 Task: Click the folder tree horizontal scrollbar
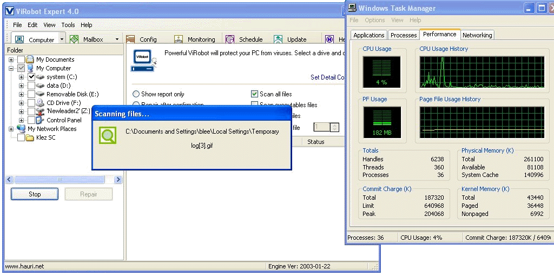point(64,180)
